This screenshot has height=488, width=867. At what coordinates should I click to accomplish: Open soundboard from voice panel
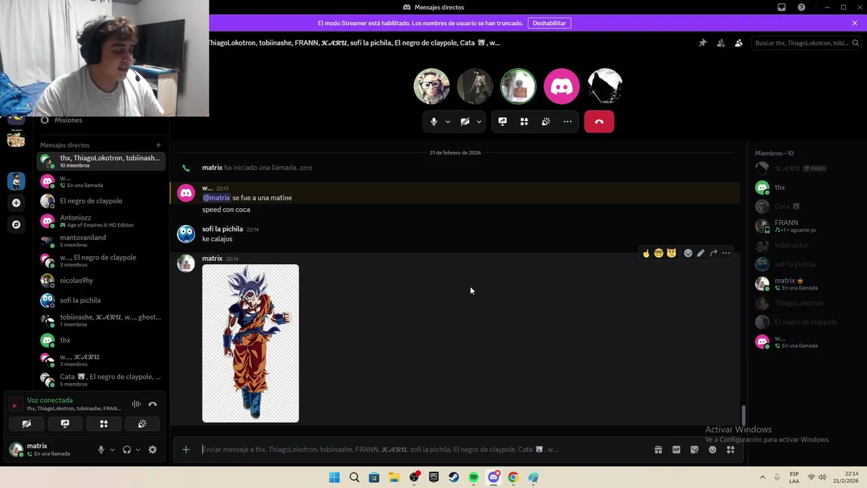pyautogui.click(x=142, y=424)
